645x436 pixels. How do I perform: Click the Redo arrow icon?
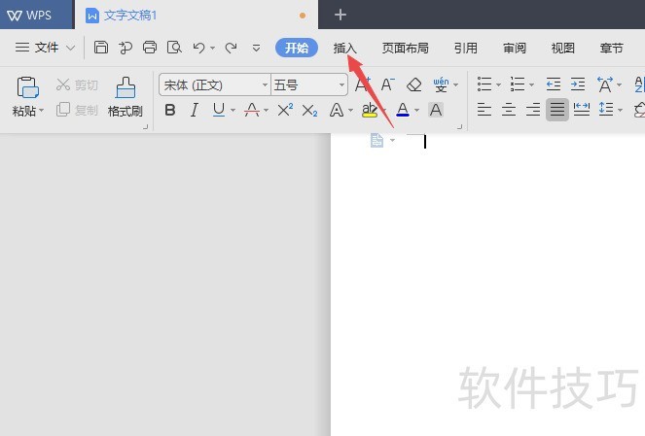point(231,48)
